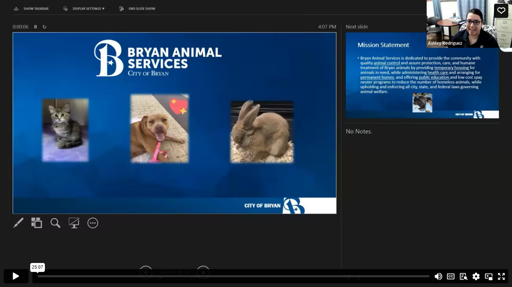
Task: Reset the slide show timer
Action: pos(45,27)
